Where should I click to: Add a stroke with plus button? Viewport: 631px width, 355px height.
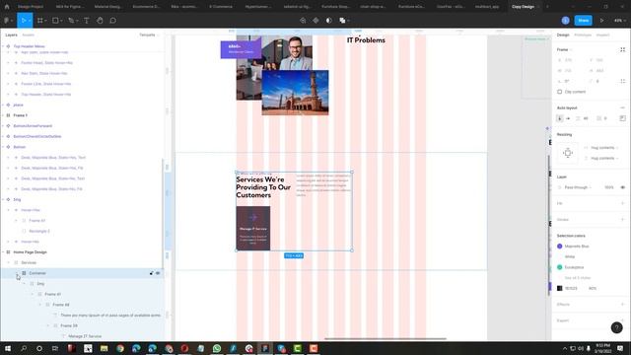point(622,219)
